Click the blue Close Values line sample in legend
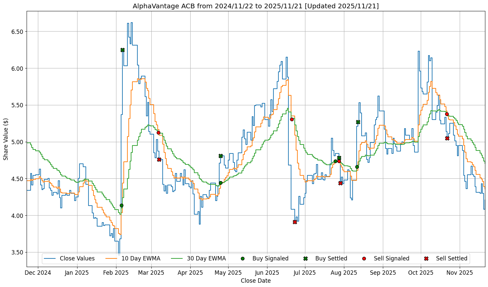Image resolution: width=488 pixels, height=287 pixels. pyautogui.click(x=50, y=258)
